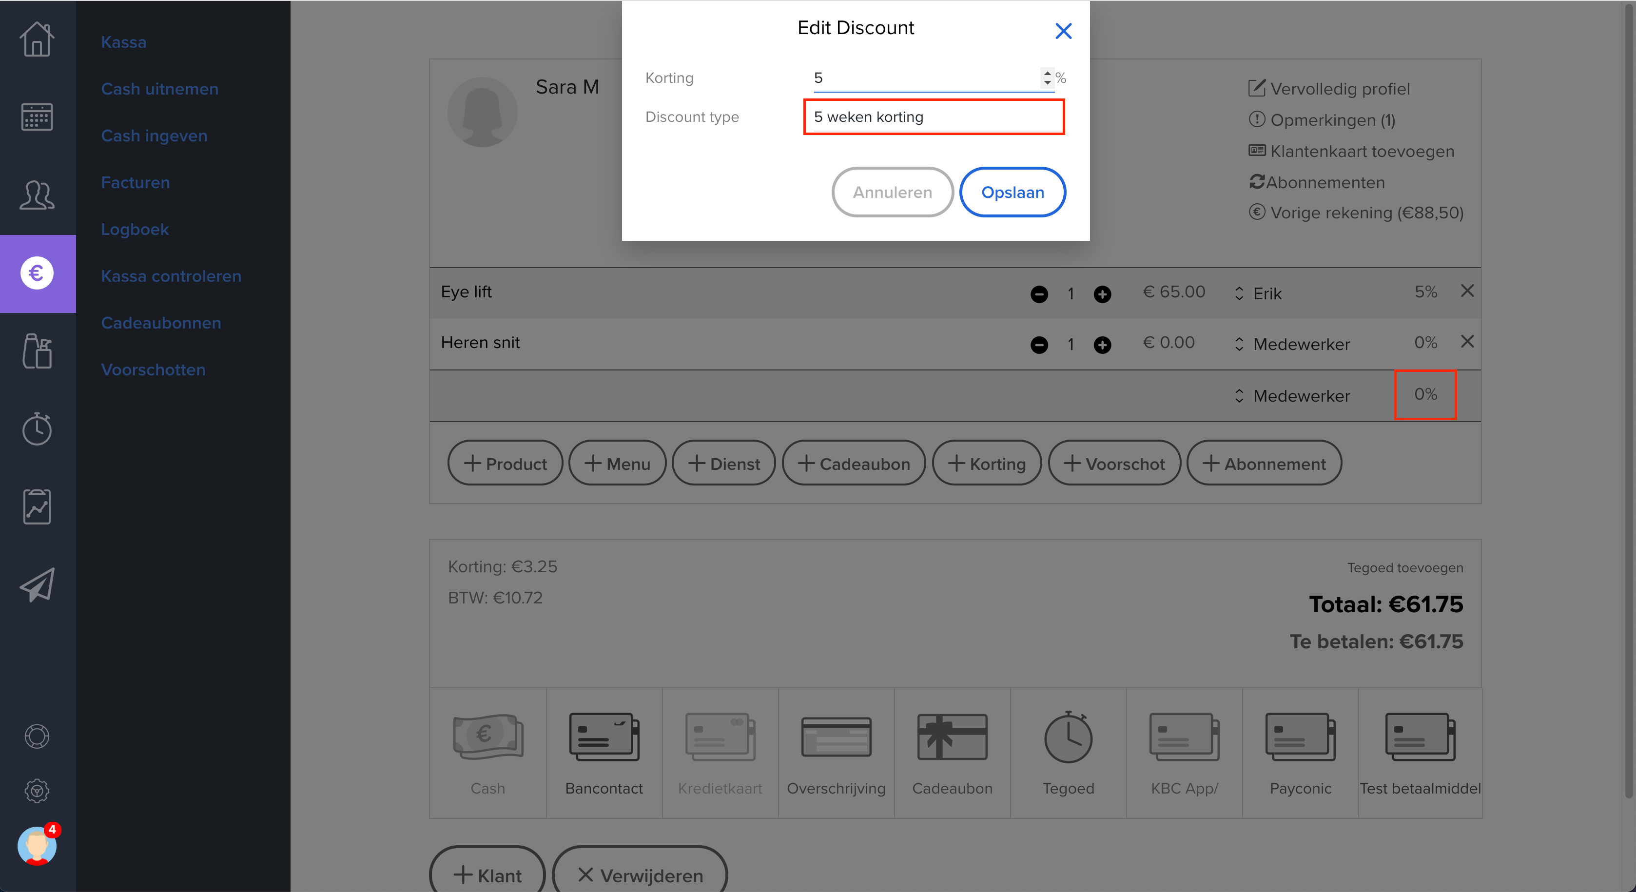Open Opmerkingen (1) link

pyautogui.click(x=1322, y=120)
